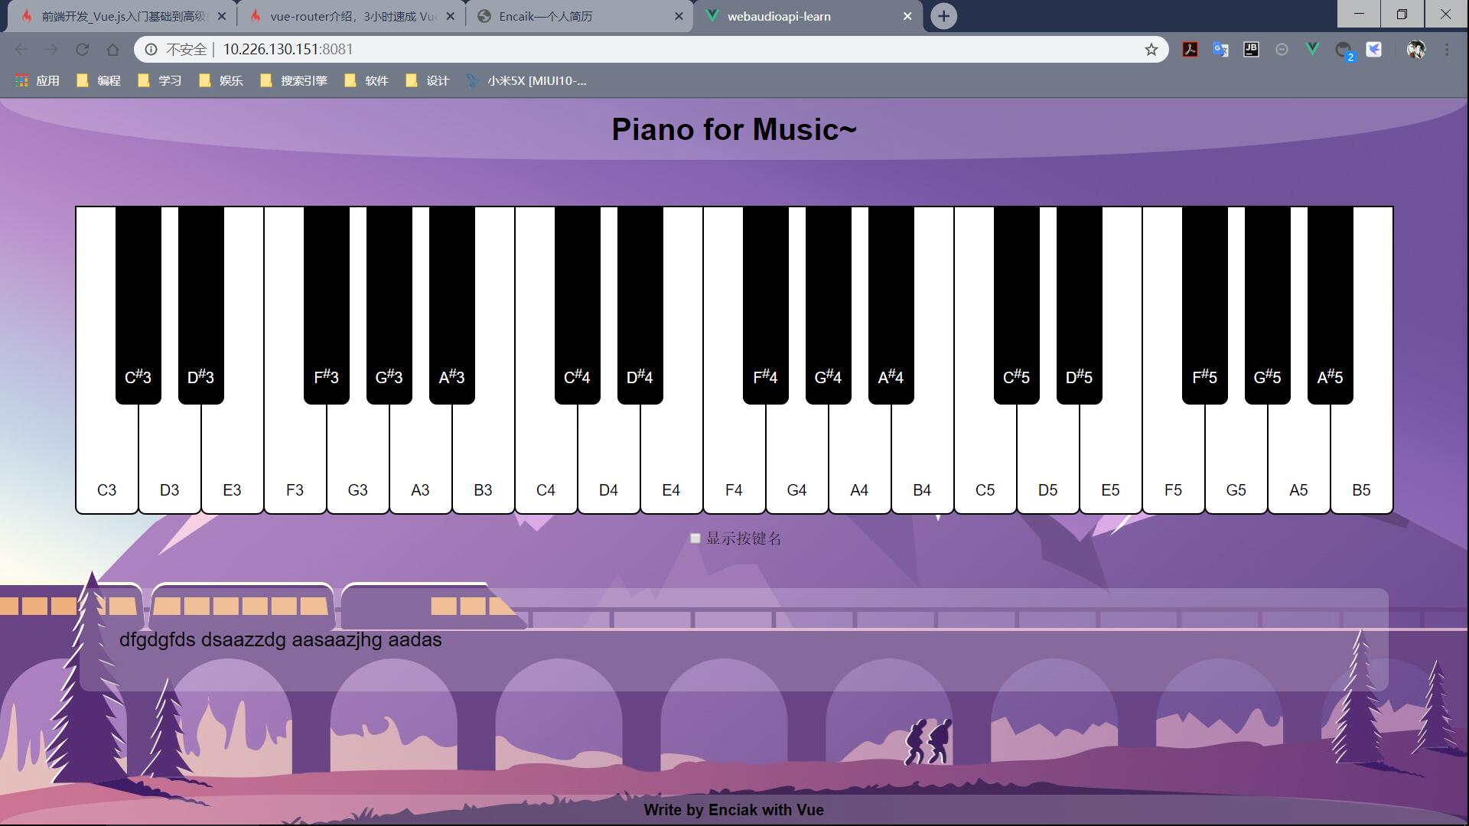
Task: Play the E3 white key
Action: pyautogui.click(x=232, y=459)
